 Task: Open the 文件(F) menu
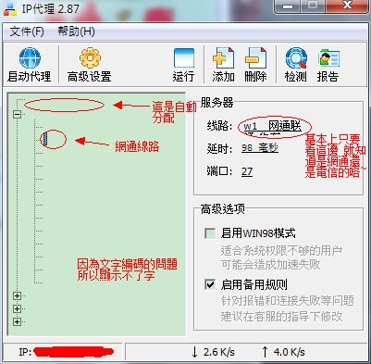pos(27,31)
